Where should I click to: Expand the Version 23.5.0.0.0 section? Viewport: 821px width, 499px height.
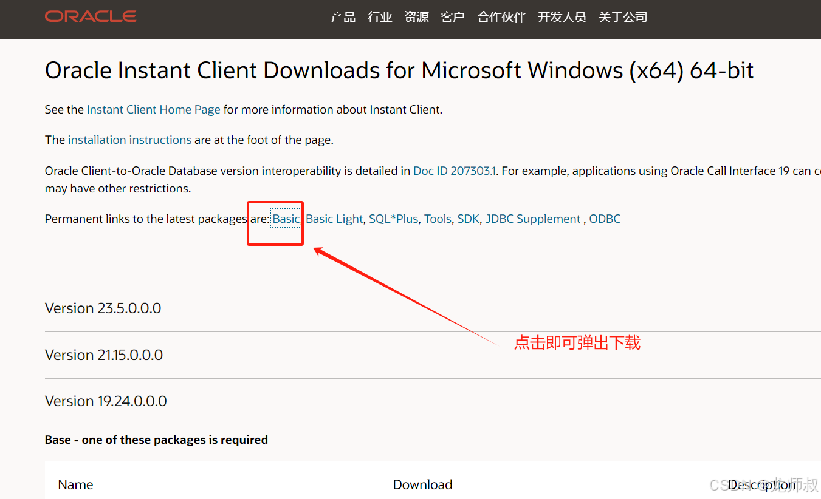103,308
